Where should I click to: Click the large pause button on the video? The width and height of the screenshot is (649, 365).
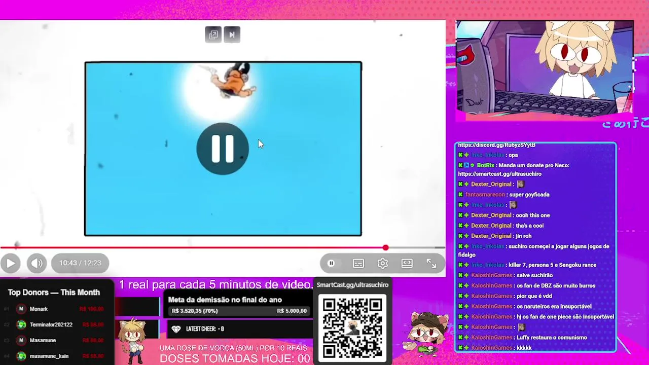click(223, 149)
